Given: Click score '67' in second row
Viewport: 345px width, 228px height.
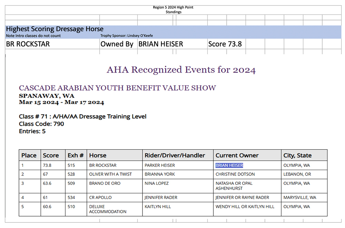Looking at the screenshot, I should point(45,174).
